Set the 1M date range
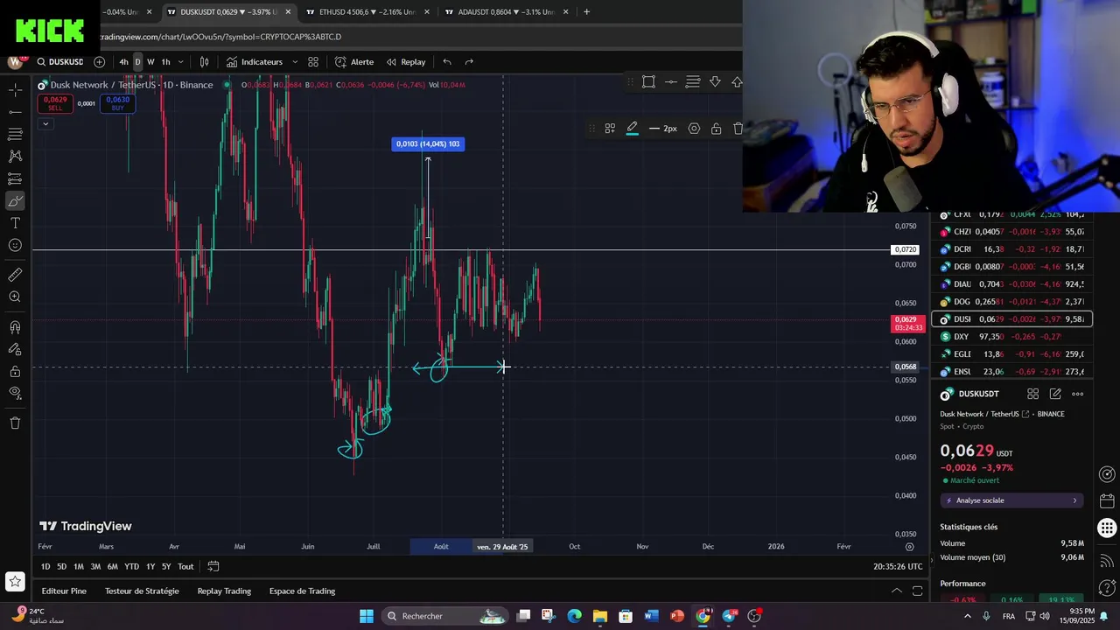Screen dimensions: 1120x630 [x=79, y=567]
